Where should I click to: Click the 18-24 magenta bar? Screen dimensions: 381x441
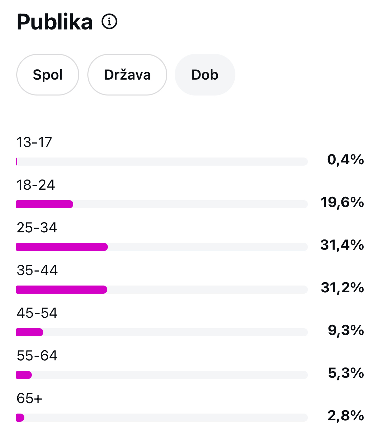point(45,204)
